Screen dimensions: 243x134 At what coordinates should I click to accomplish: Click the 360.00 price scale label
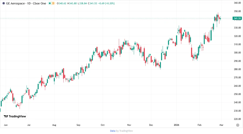click(237, 3)
